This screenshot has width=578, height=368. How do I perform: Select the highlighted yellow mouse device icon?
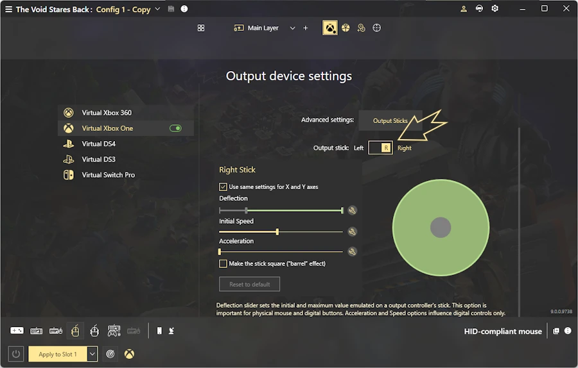pyautogui.click(x=75, y=331)
